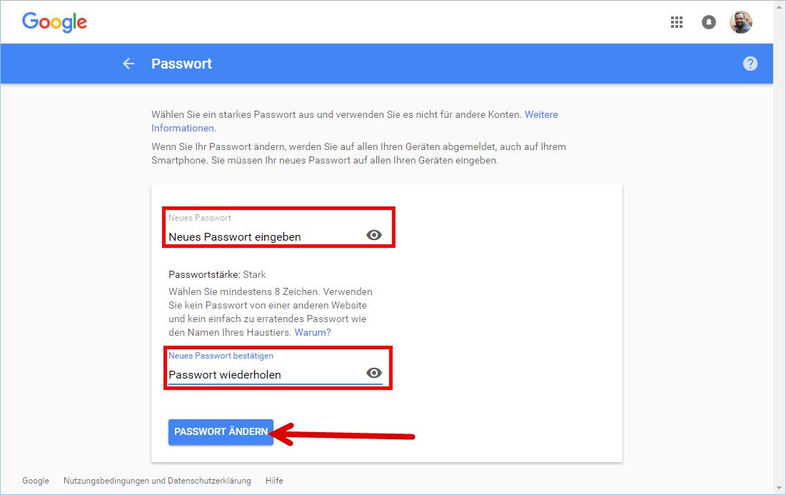
Task: Open the Google apps grid icon
Action: point(677,22)
